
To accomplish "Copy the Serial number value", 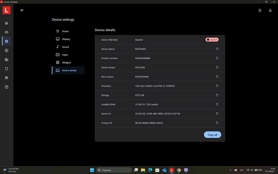I will (x=217, y=67).
